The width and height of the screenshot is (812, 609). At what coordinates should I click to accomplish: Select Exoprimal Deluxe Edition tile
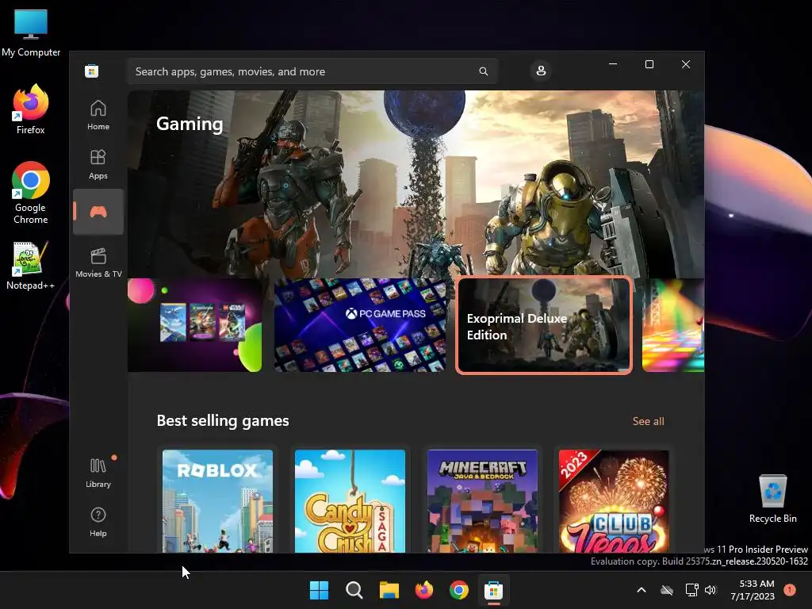544,325
